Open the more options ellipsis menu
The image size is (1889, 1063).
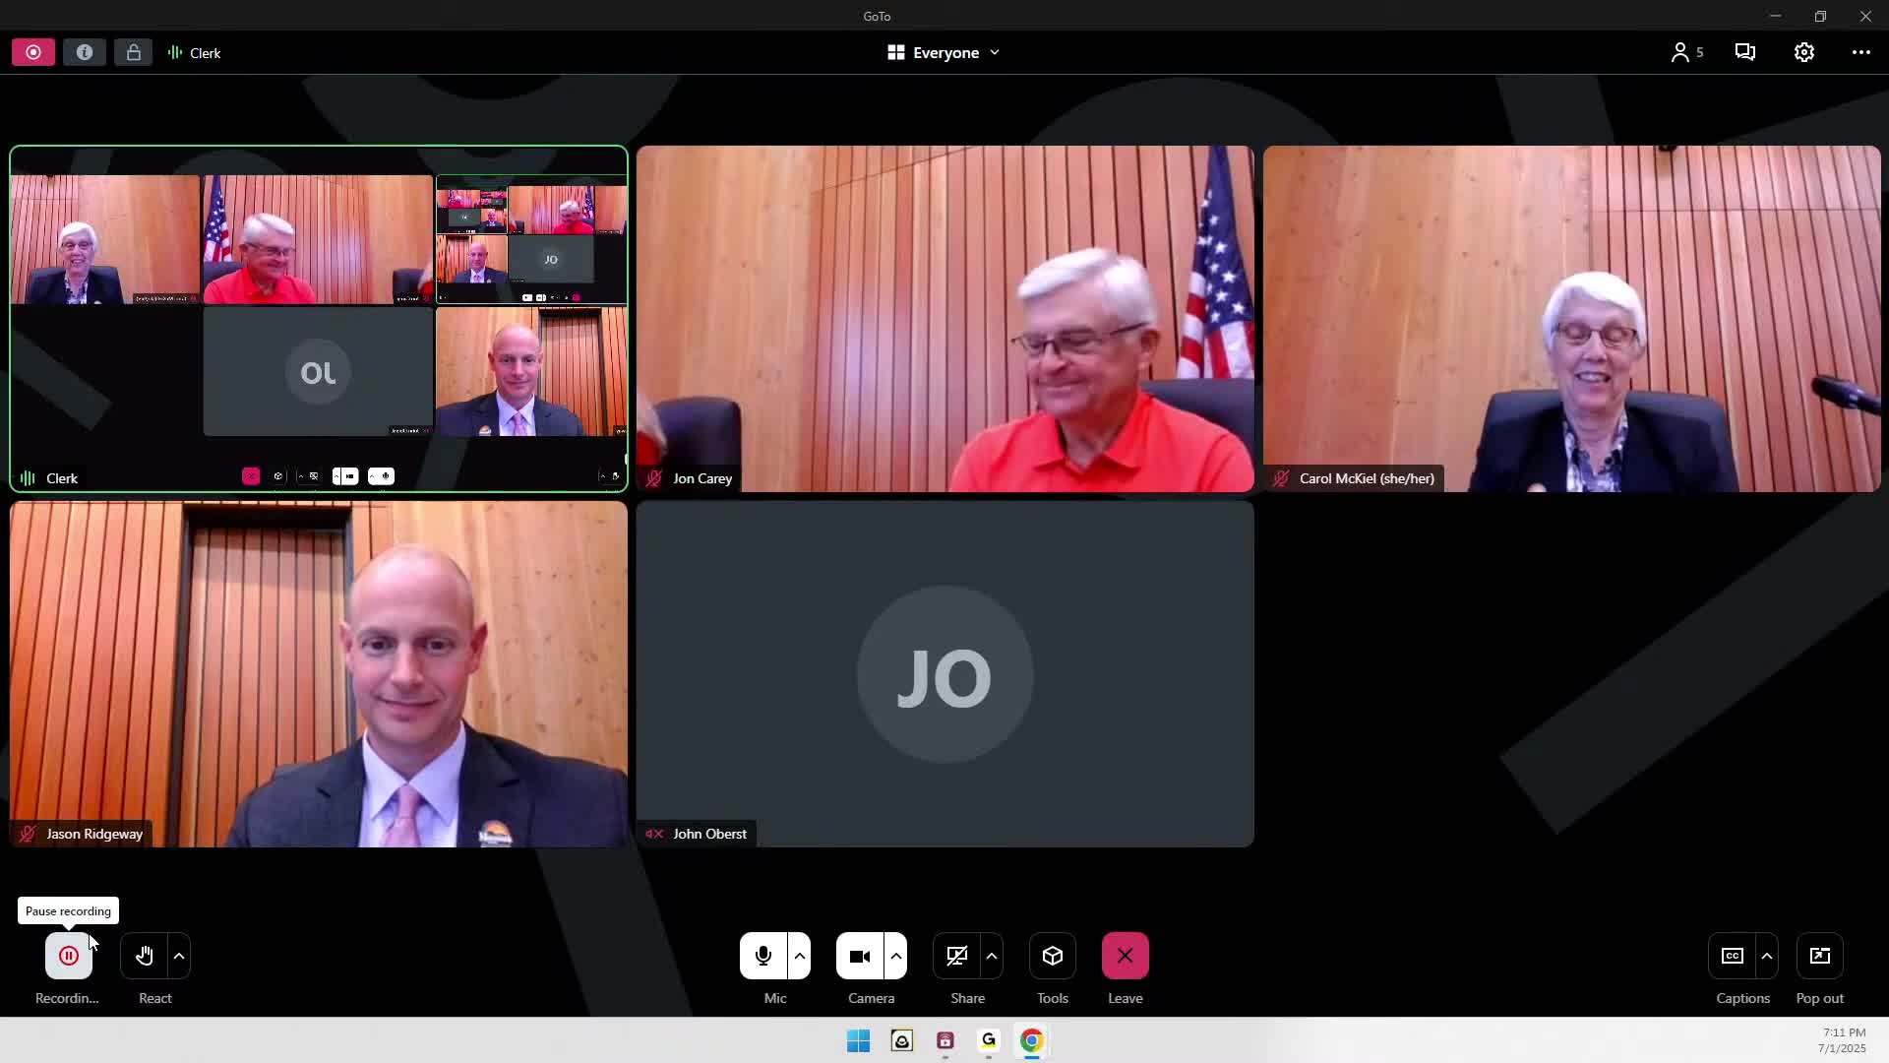click(x=1860, y=52)
